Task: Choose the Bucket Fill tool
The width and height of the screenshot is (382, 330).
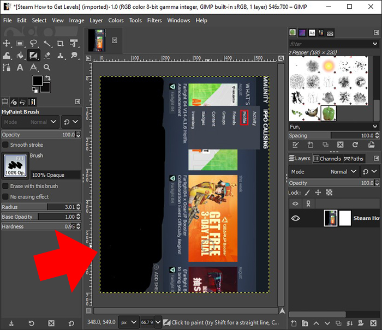Action: 20,55
